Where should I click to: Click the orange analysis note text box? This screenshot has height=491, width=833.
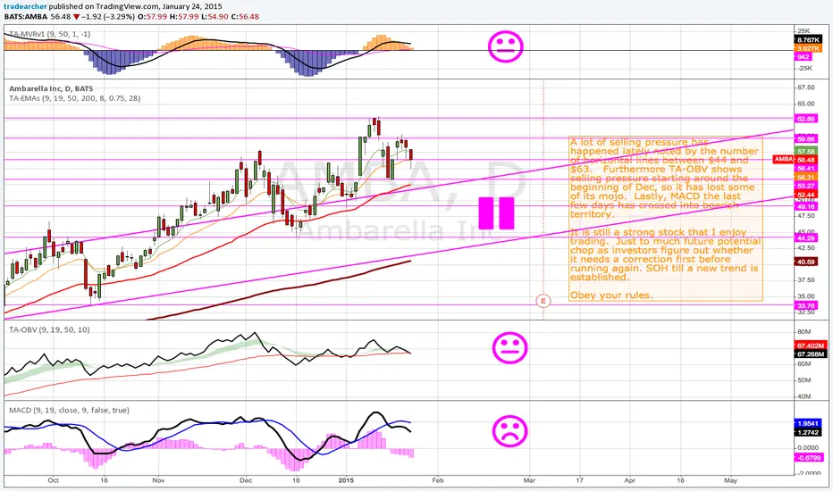tap(665, 218)
